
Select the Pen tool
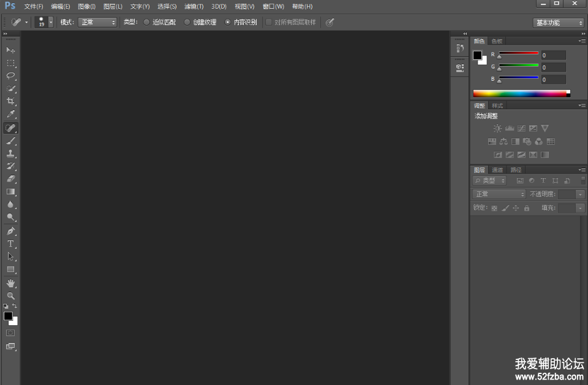10,231
